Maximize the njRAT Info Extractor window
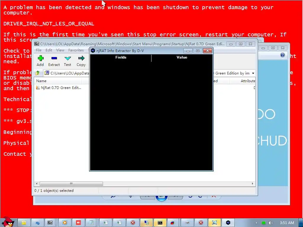303x227 pixels. click(198, 51)
